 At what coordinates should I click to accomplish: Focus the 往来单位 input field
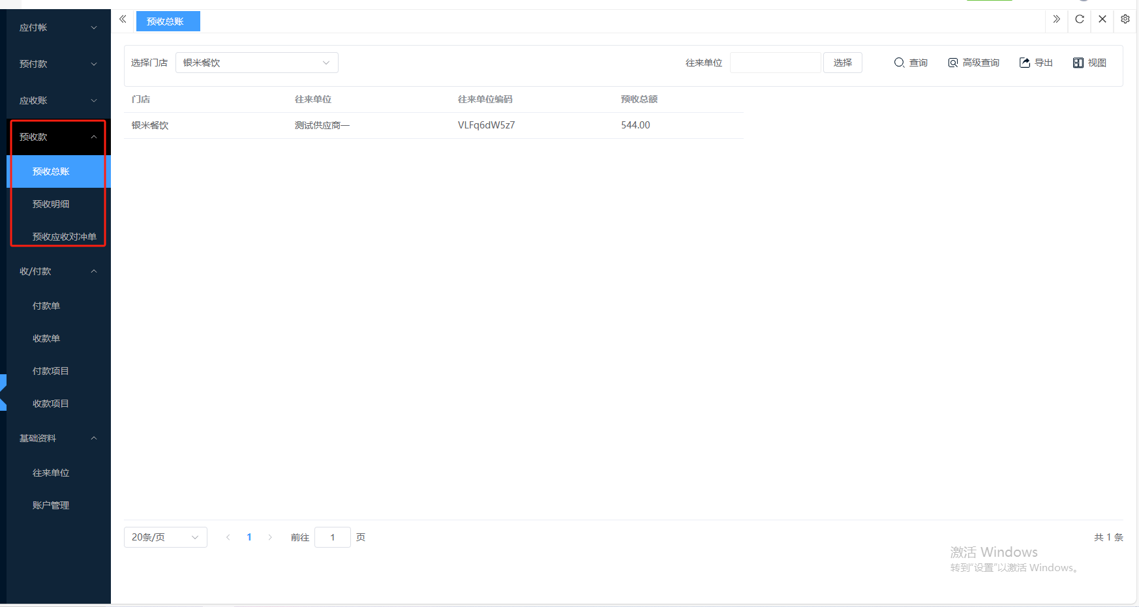coord(775,63)
